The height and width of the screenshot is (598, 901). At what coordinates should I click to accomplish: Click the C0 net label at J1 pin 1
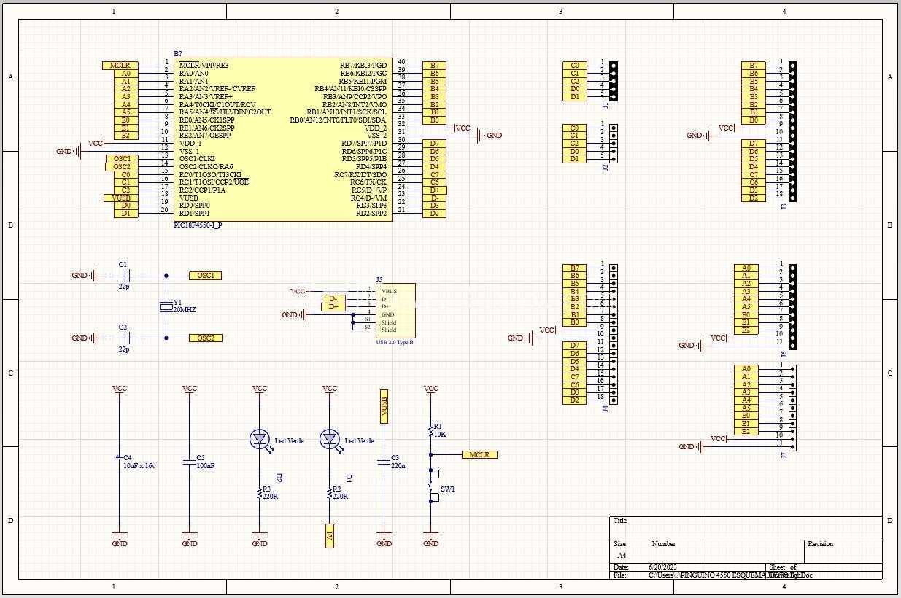tap(575, 66)
